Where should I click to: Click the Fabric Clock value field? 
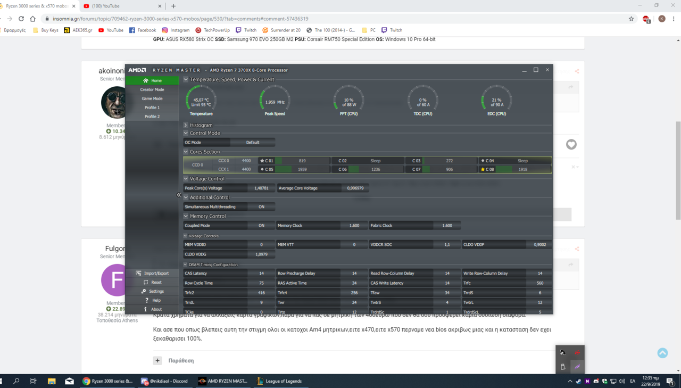(447, 226)
